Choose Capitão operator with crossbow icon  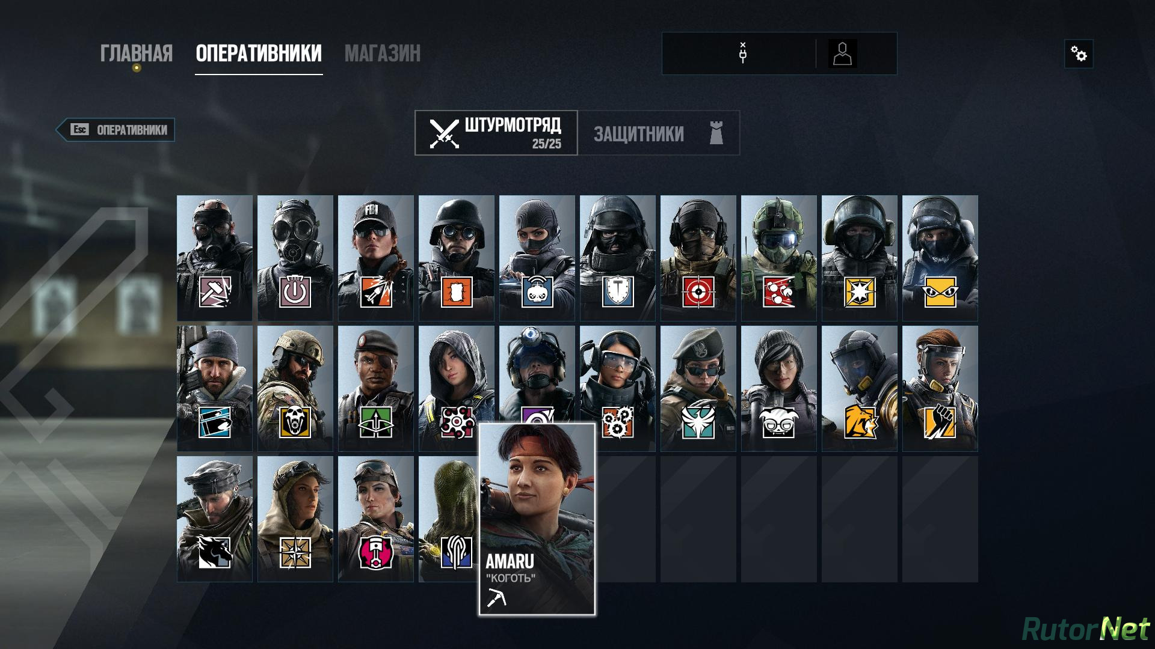pos(376,388)
